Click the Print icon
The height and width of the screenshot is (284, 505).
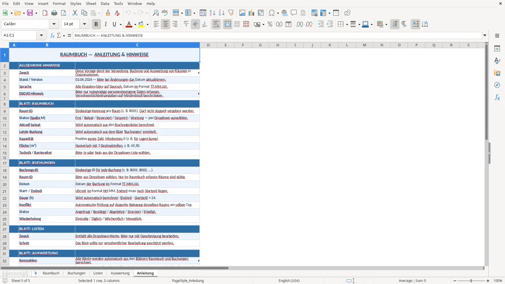54,13
